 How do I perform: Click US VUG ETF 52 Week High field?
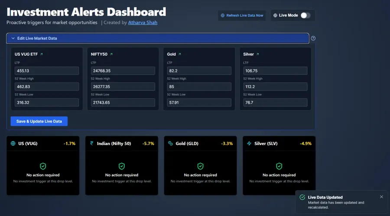(47, 86)
